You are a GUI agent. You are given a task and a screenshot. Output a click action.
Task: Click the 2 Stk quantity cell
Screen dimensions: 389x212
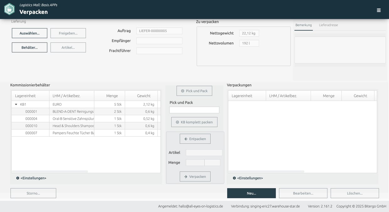coord(109,111)
